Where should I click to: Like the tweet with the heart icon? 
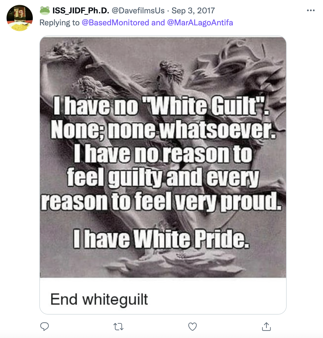coord(192,326)
